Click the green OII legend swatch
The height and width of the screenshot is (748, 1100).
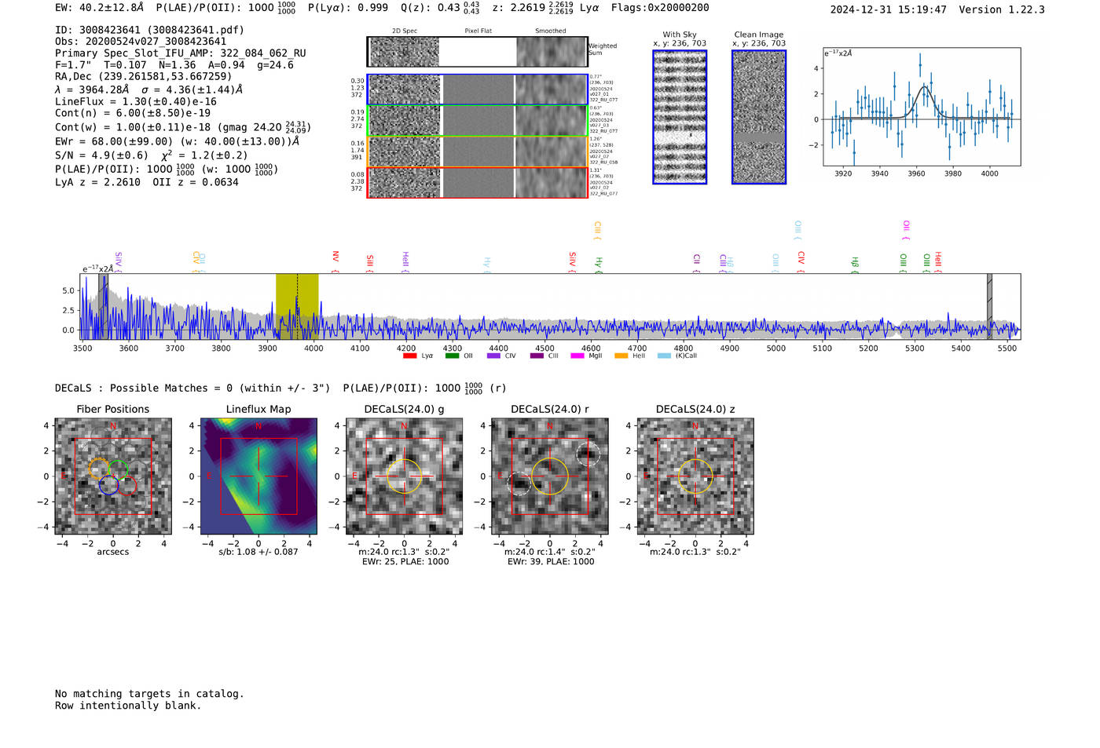[452, 356]
